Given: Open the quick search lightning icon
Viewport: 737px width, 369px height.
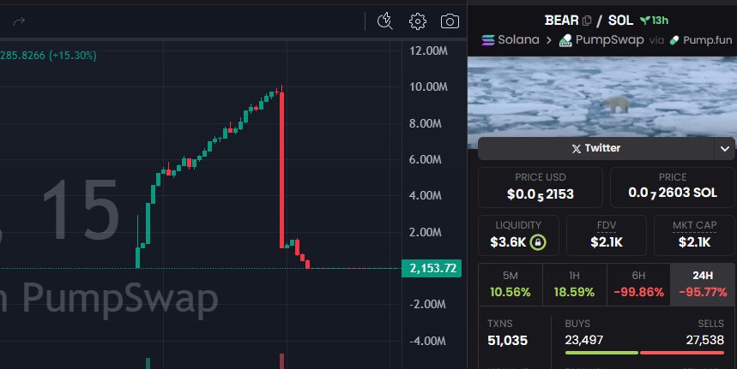Looking at the screenshot, I should (x=384, y=21).
